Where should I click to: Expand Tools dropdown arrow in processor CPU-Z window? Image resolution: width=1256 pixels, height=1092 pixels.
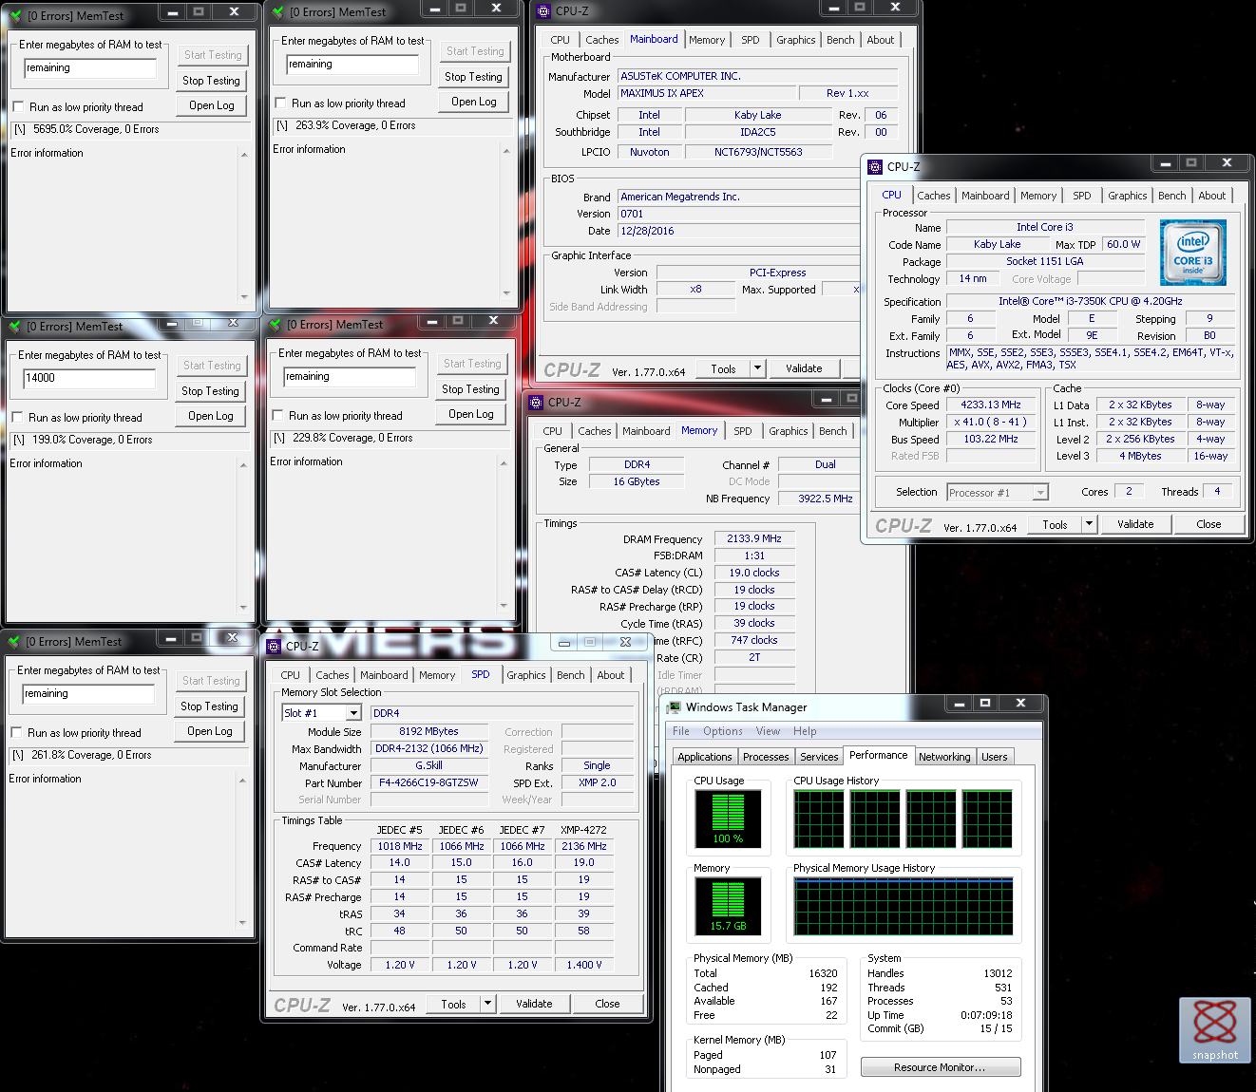[1089, 524]
